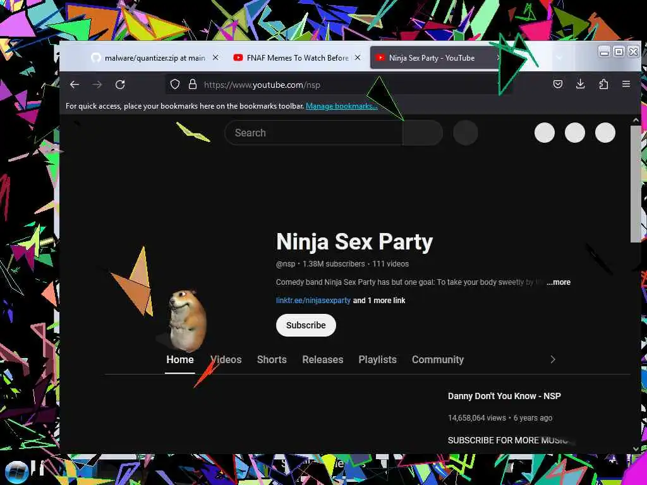
Task: Open the Shorts channel tab
Action: tap(272, 359)
